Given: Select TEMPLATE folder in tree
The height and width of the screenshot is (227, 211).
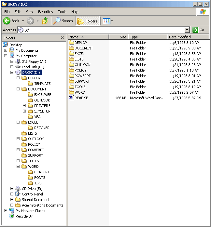Looking at the screenshot, I should [39, 84].
